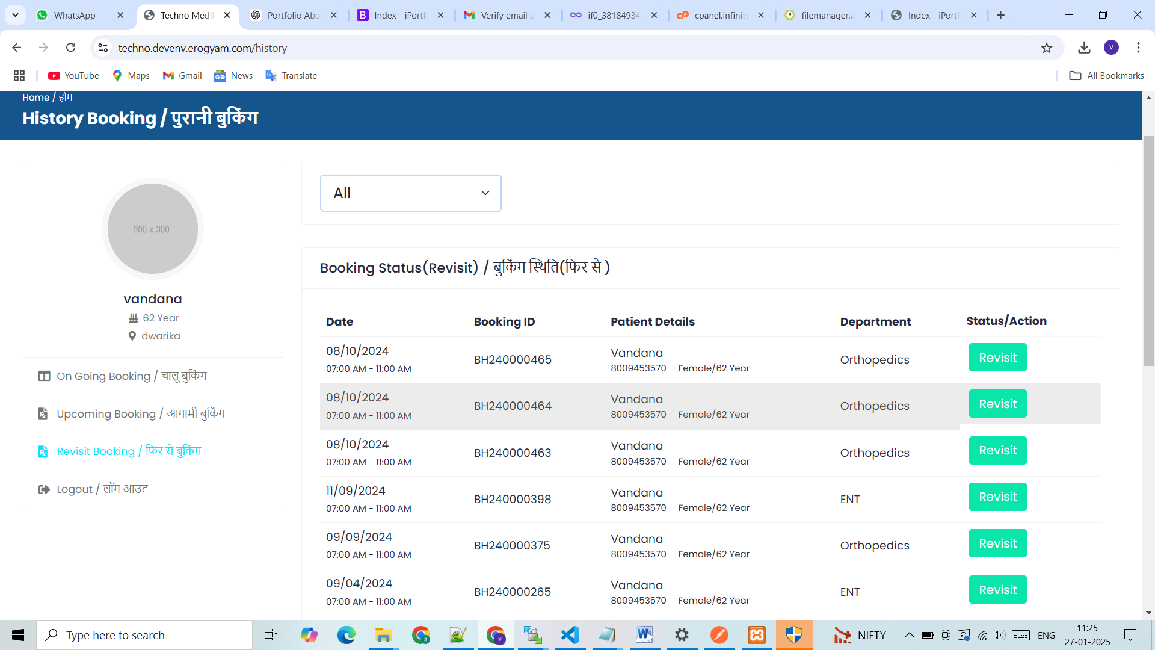Open the bookmarks bar apps grid icon
1155x650 pixels.
coord(19,75)
